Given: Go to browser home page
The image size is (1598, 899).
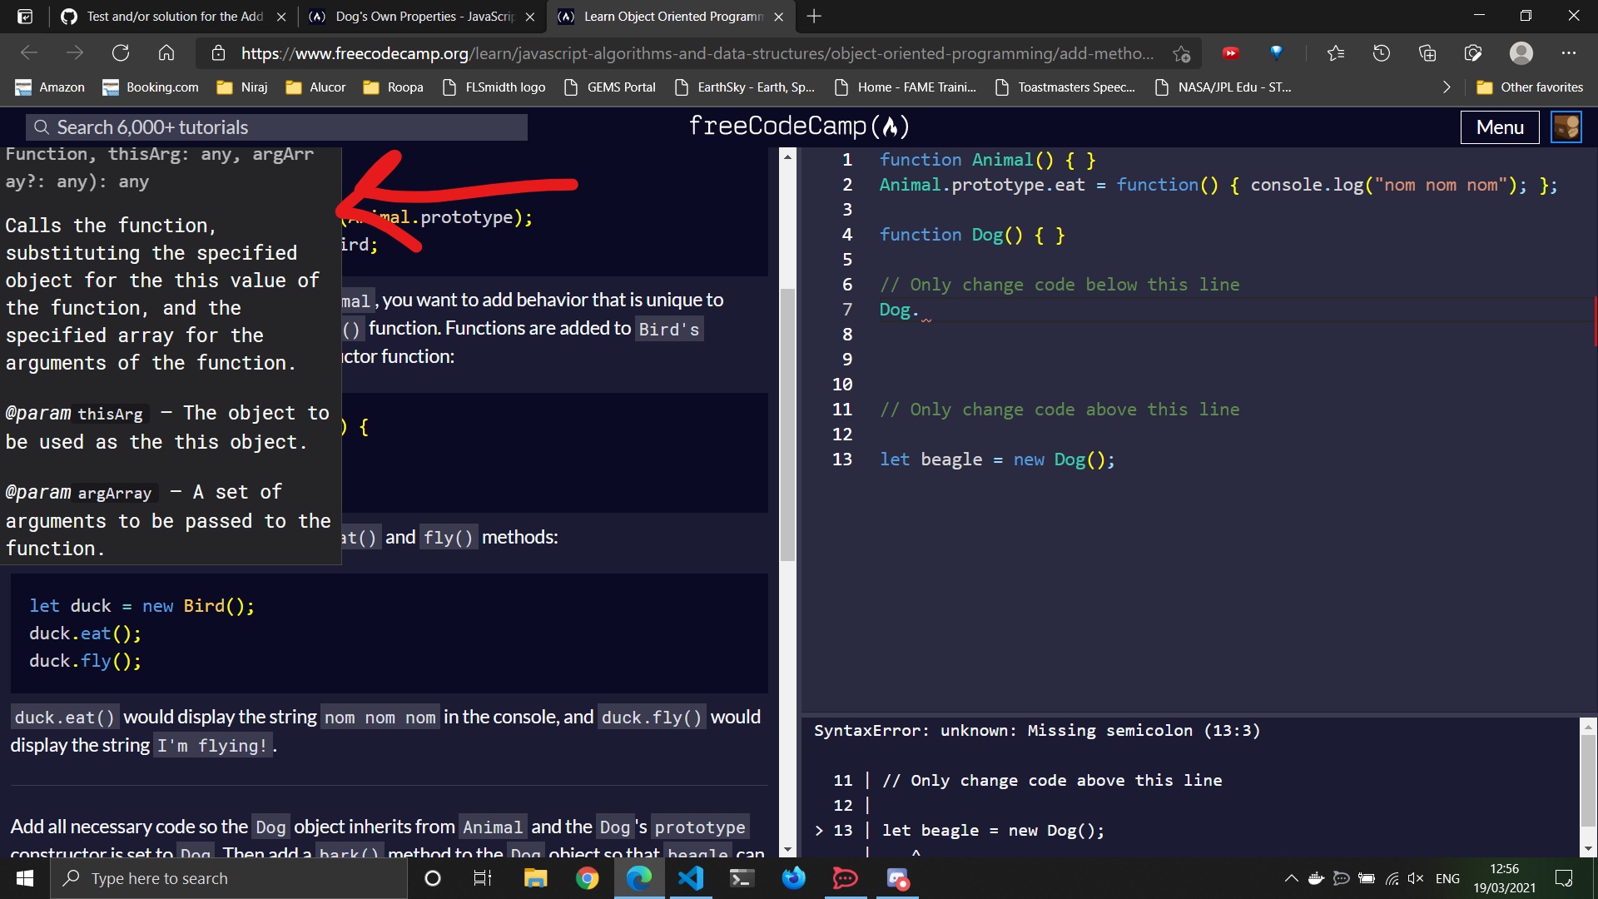Looking at the screenshot, I should (x=166, y=53).
